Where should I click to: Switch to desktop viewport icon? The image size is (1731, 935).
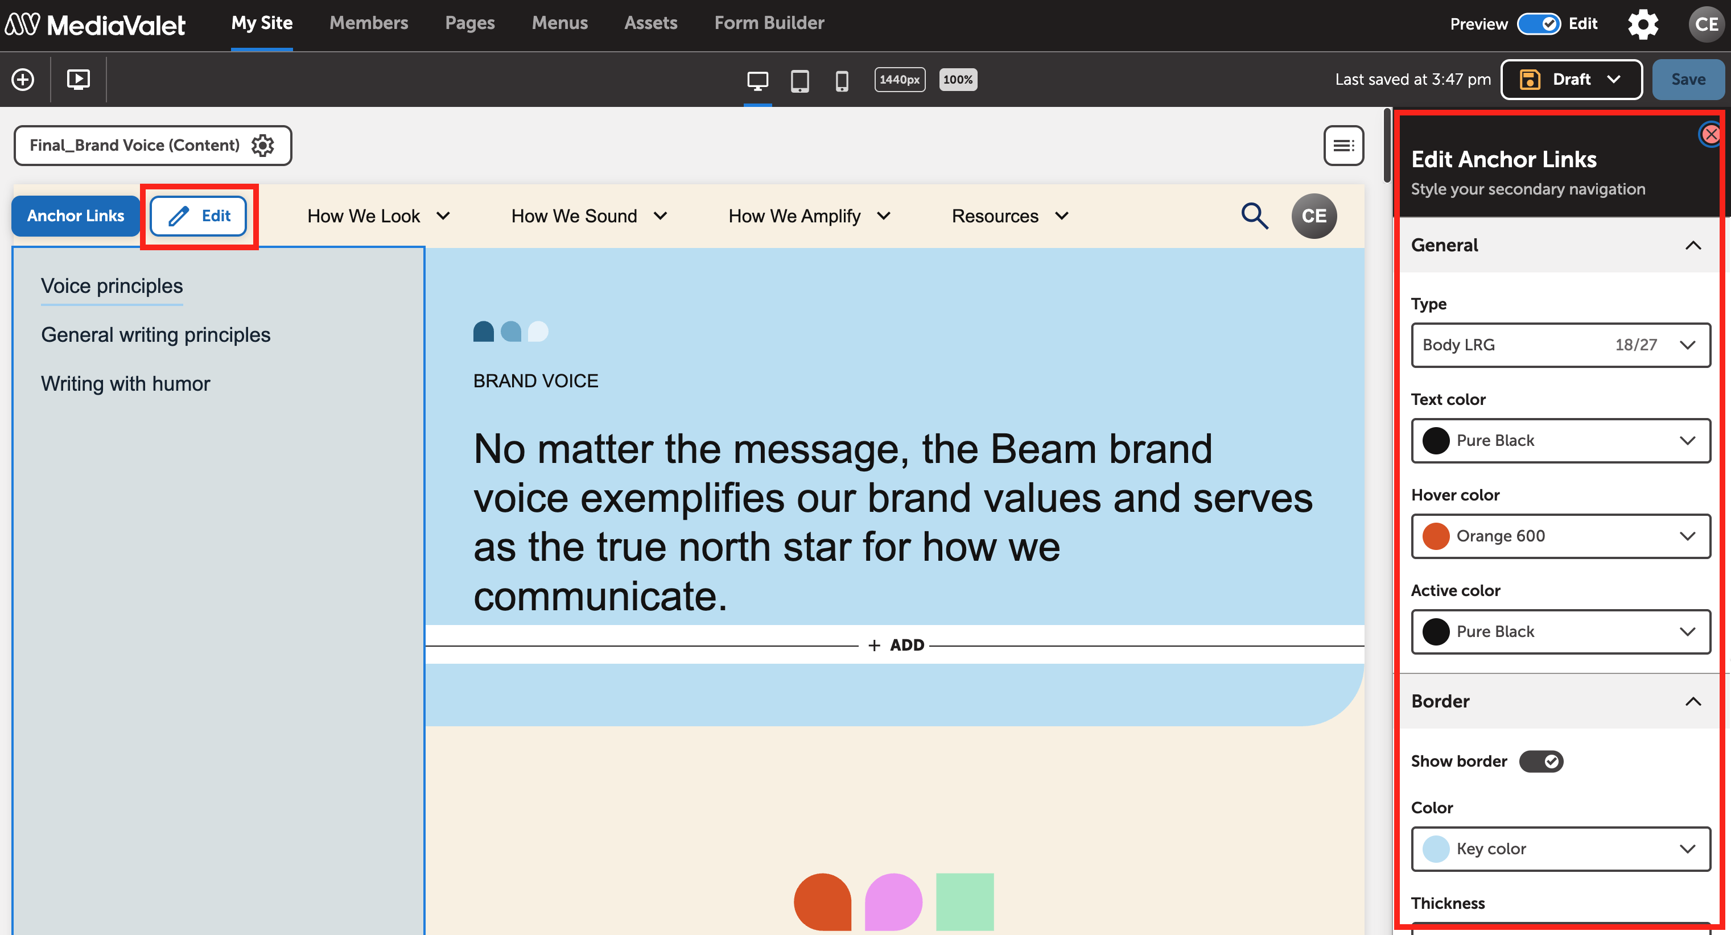(x=757, y=80)
